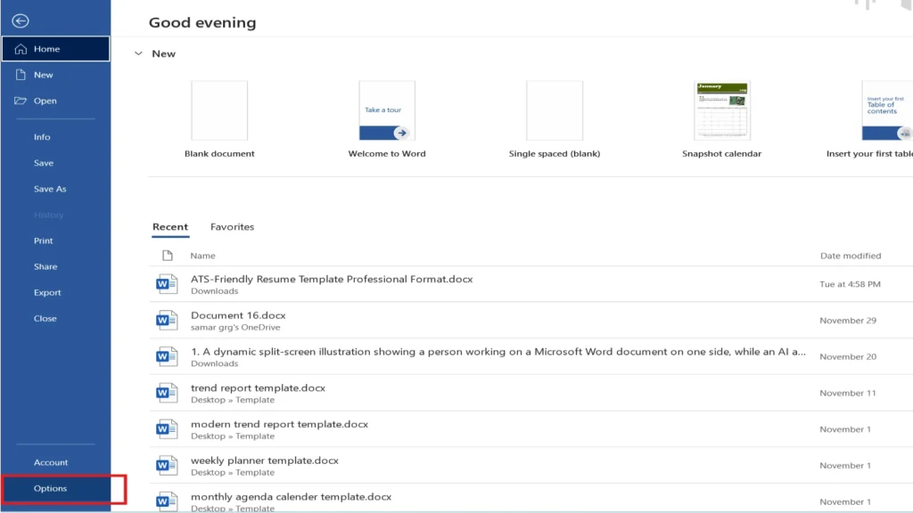Create a Blank document
This screenshot has width=913, height=513.
[x=219, y=110]
